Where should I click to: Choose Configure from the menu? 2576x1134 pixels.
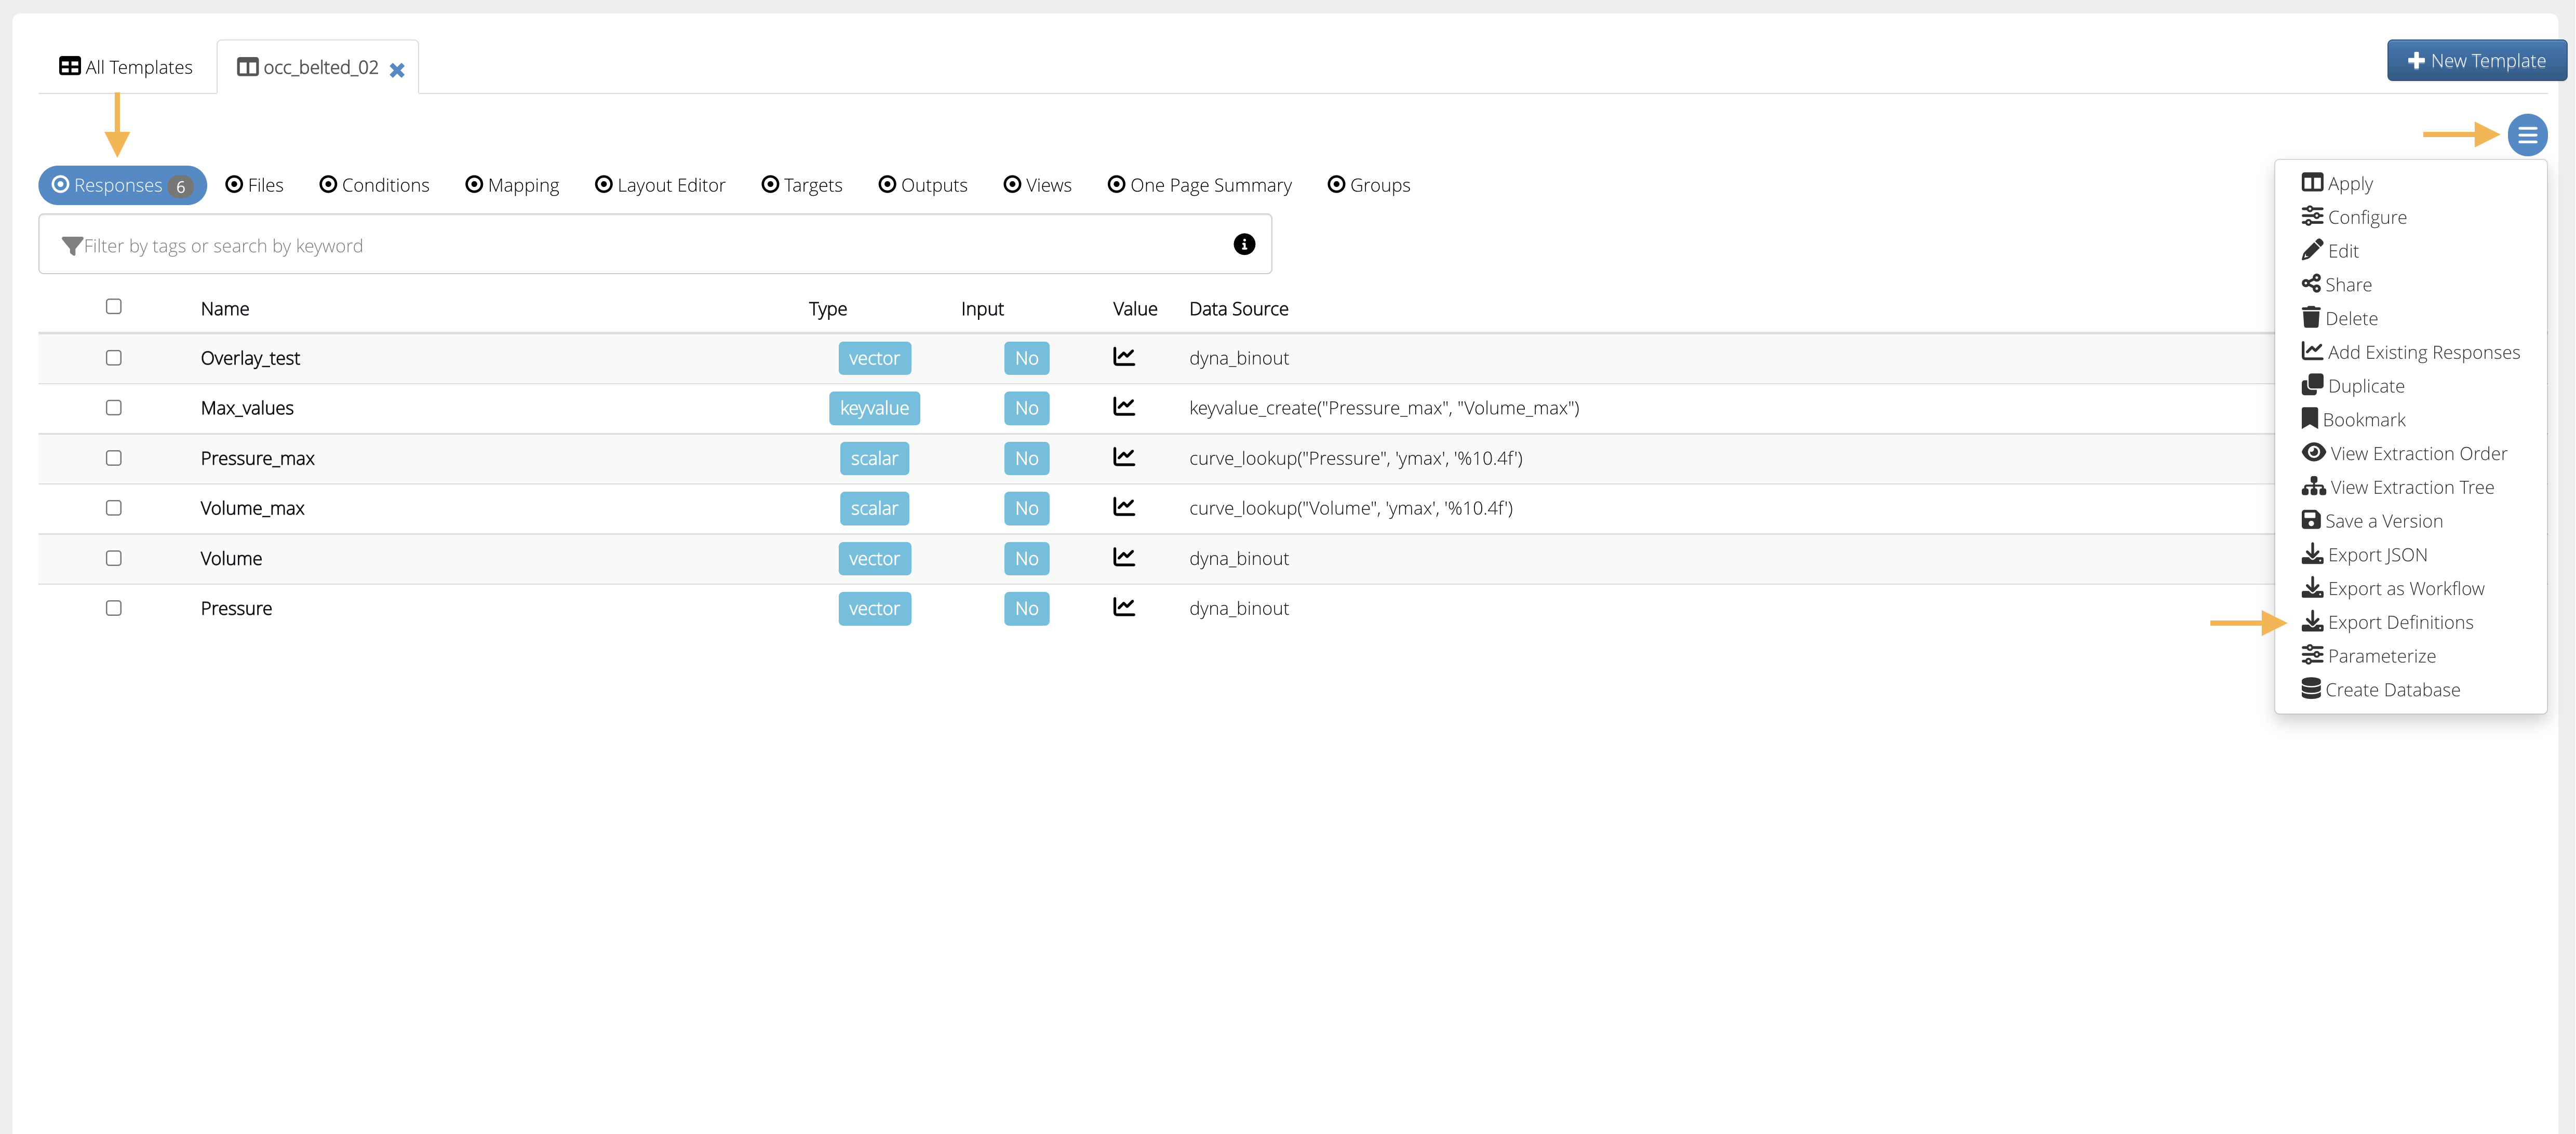coord(2354,217)
